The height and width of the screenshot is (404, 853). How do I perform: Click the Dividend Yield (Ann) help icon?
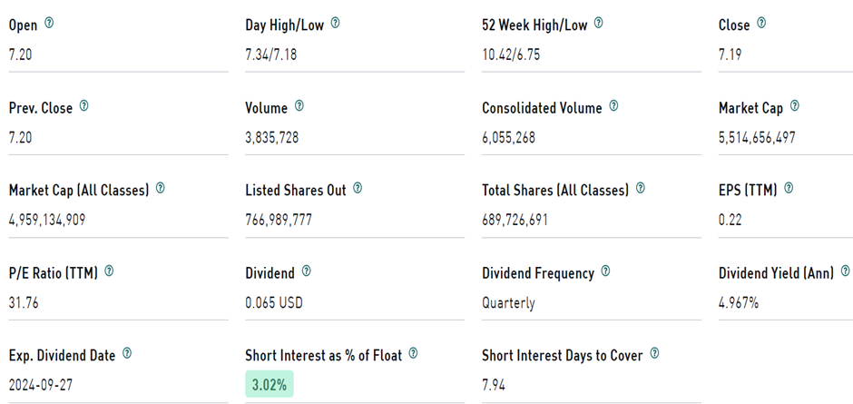(845, 271)
